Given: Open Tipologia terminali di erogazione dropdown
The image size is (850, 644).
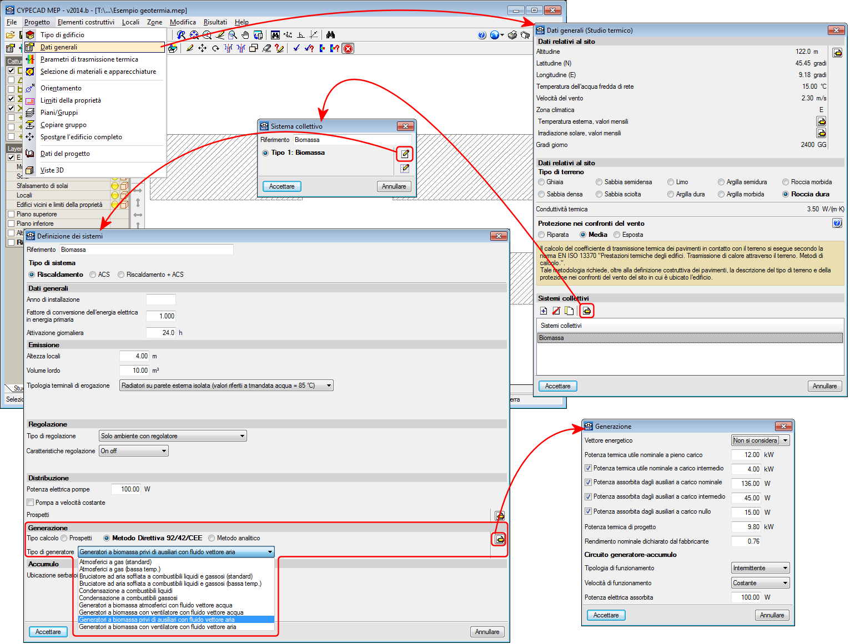Looking at the screenshot, I should [x=227, y=386].
